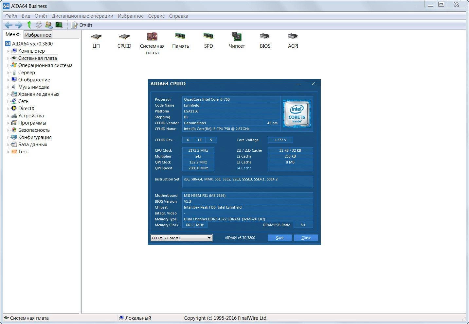Click the DRAM:FSB ratio value 5:1
The width and height of the screenshot is (469, 324).
303,225
